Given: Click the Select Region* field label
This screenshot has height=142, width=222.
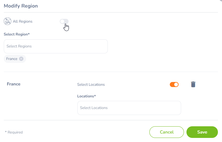Looking at the screenshot, I should [17, 34].
